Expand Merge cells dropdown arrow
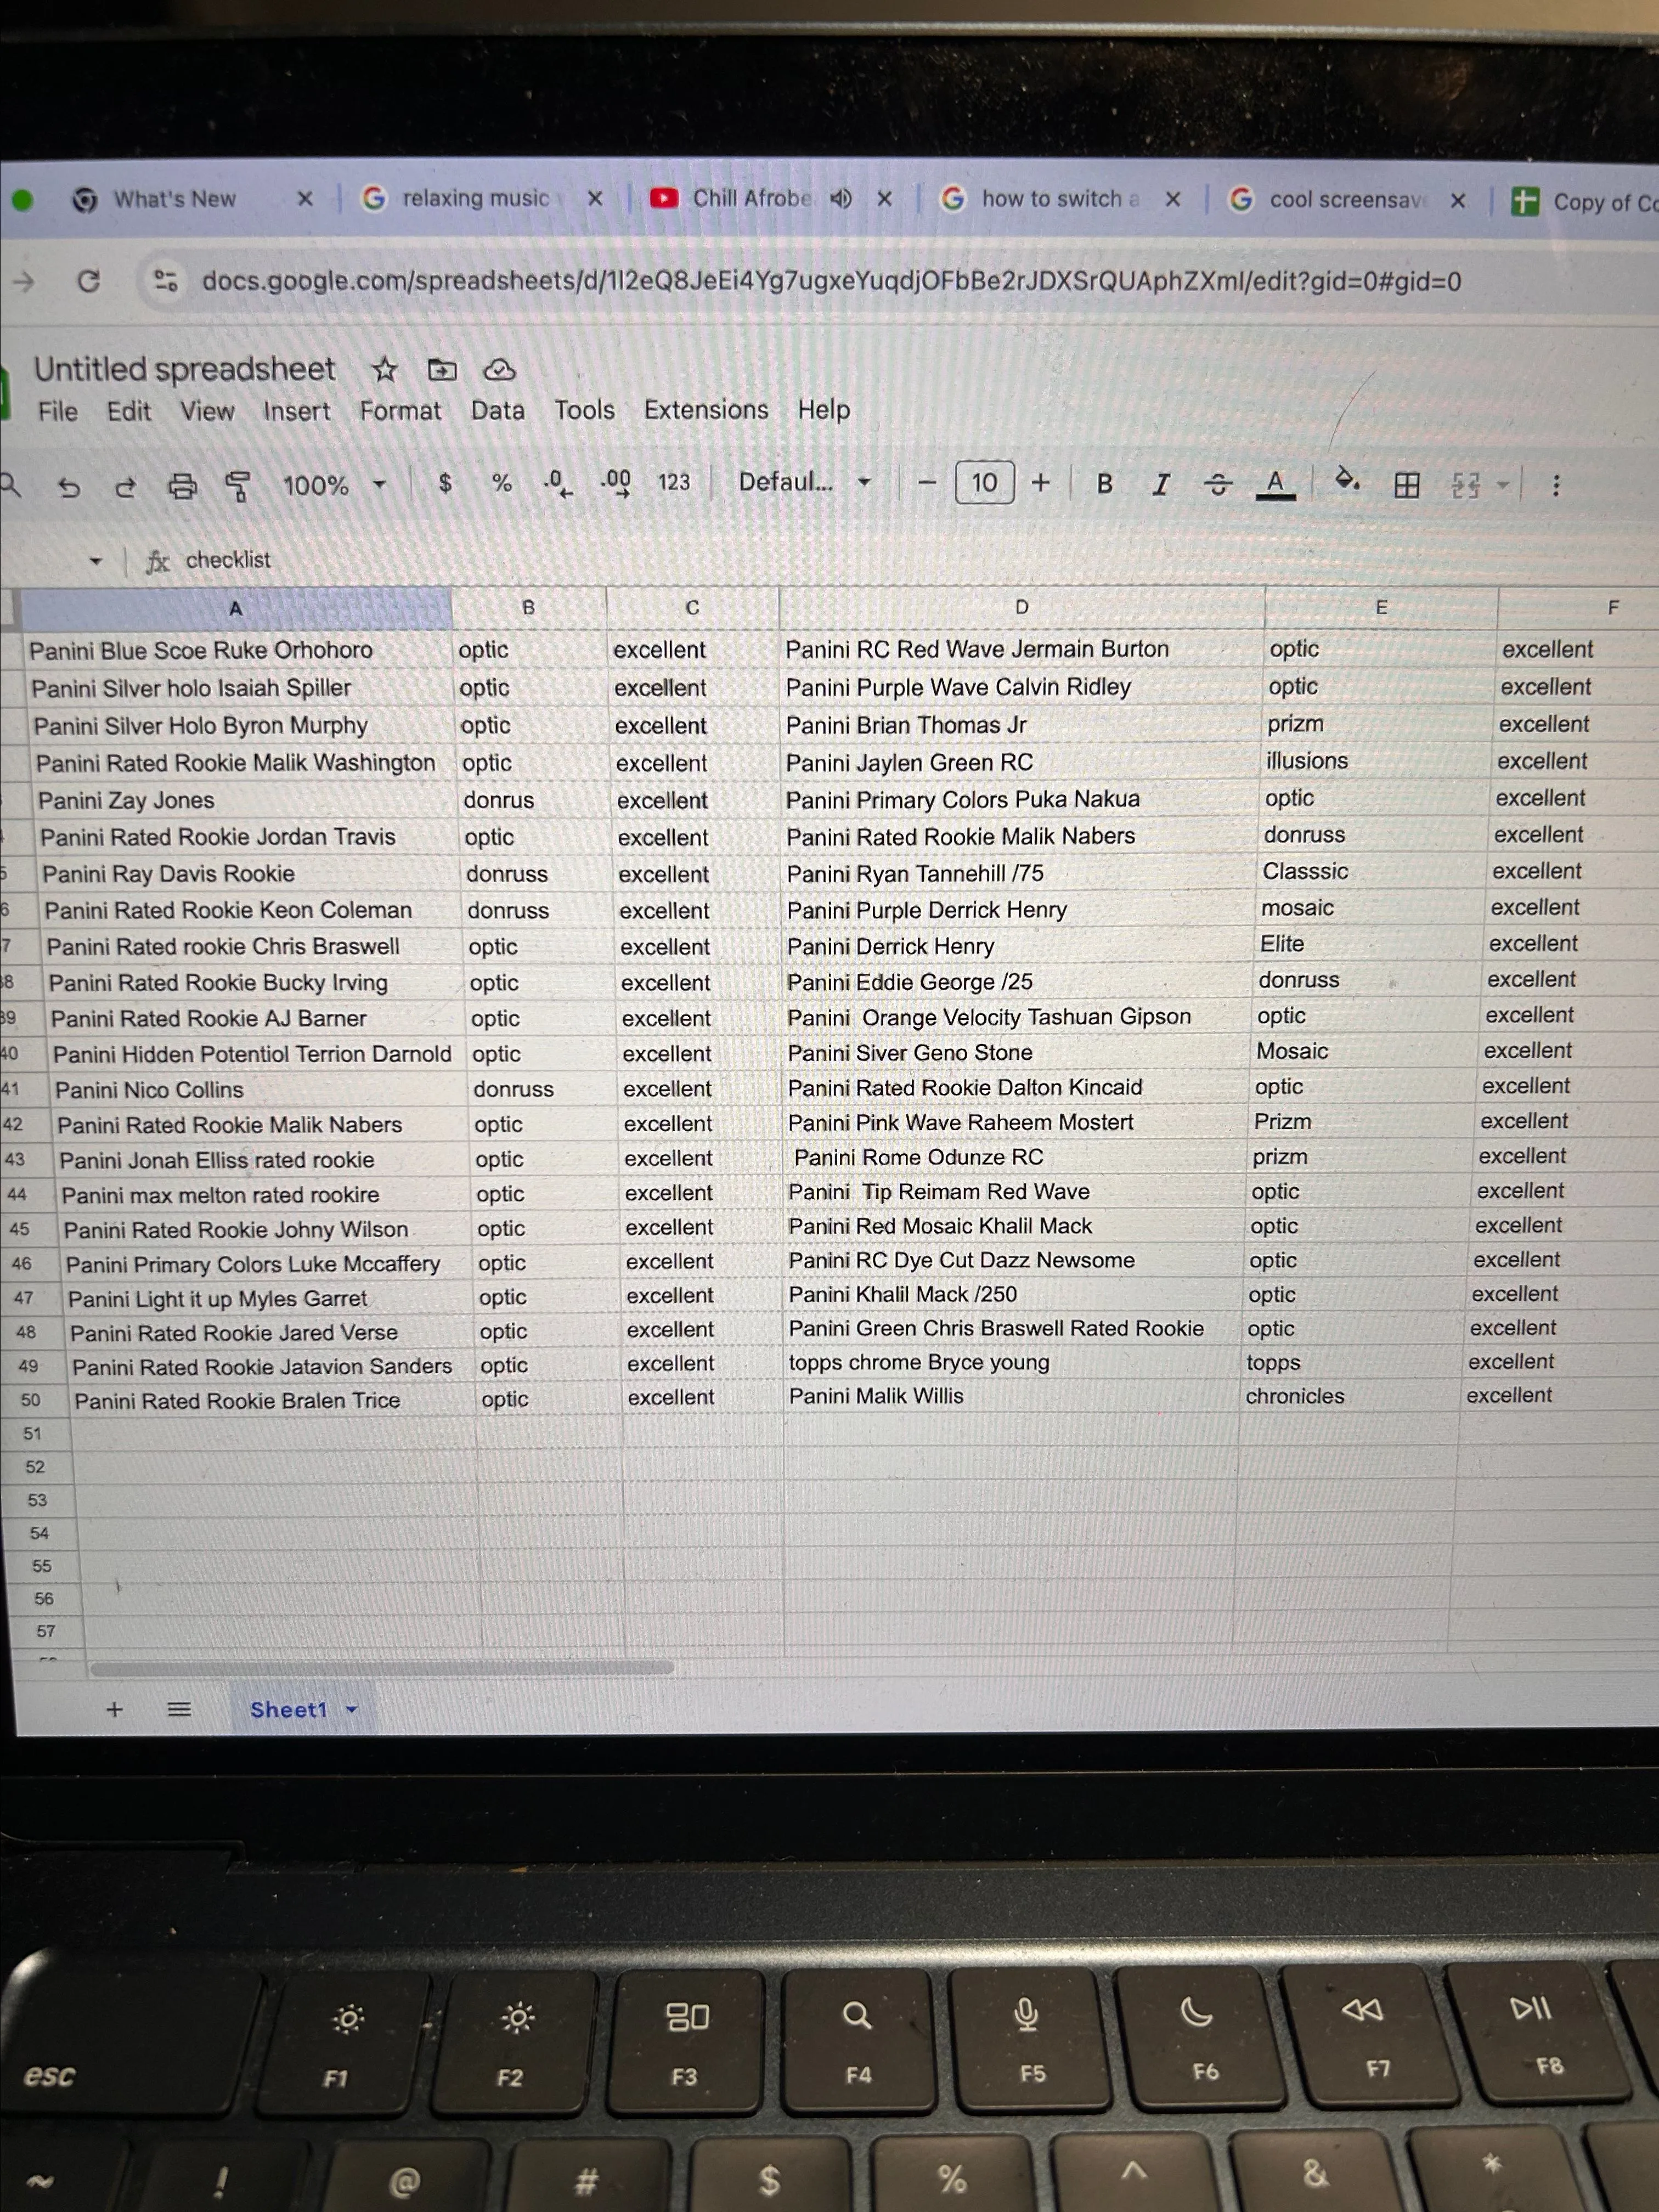The image size is (1659, 2212). (1502, 485)
